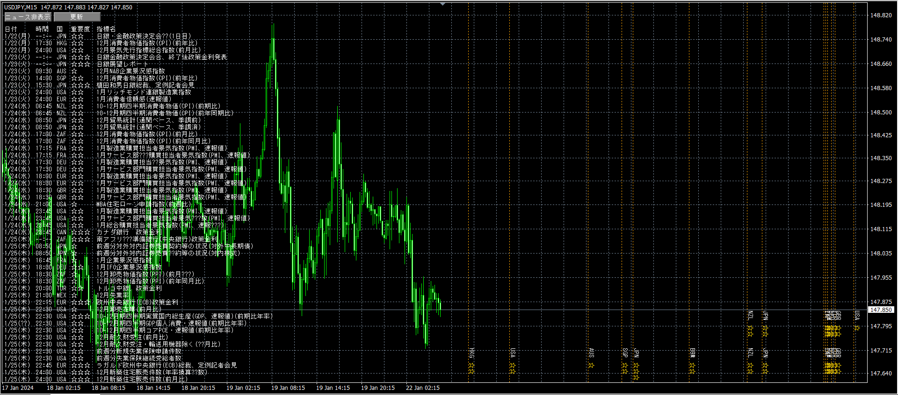This screenshot has height=395, width=898.
Task: Open the ラガルド欧州中央銀行 総裁 news entry
Action: [x=167, y=365]
